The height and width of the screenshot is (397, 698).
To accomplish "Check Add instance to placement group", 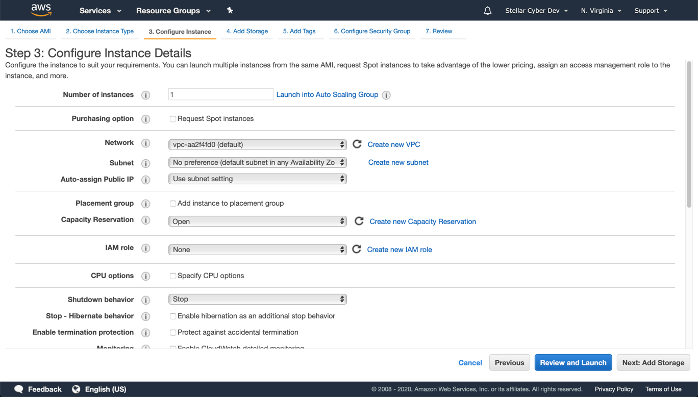I will (x=173, y=204).
